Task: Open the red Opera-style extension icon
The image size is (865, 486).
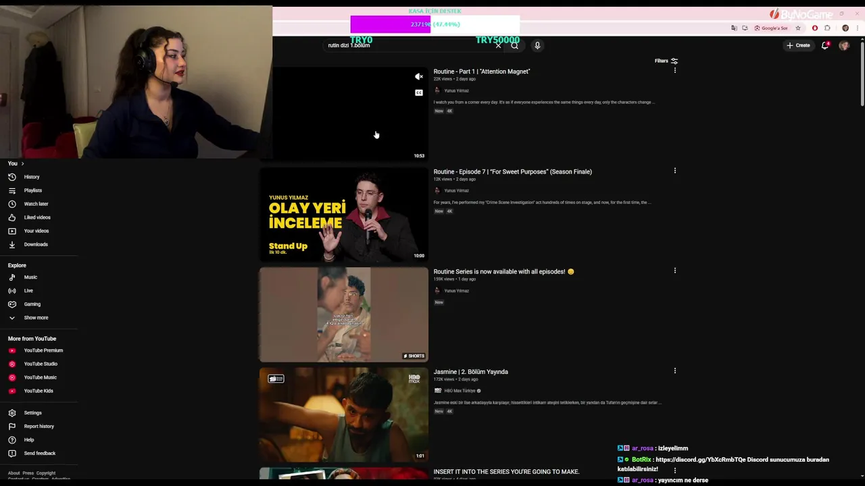Action: (814, 28)
